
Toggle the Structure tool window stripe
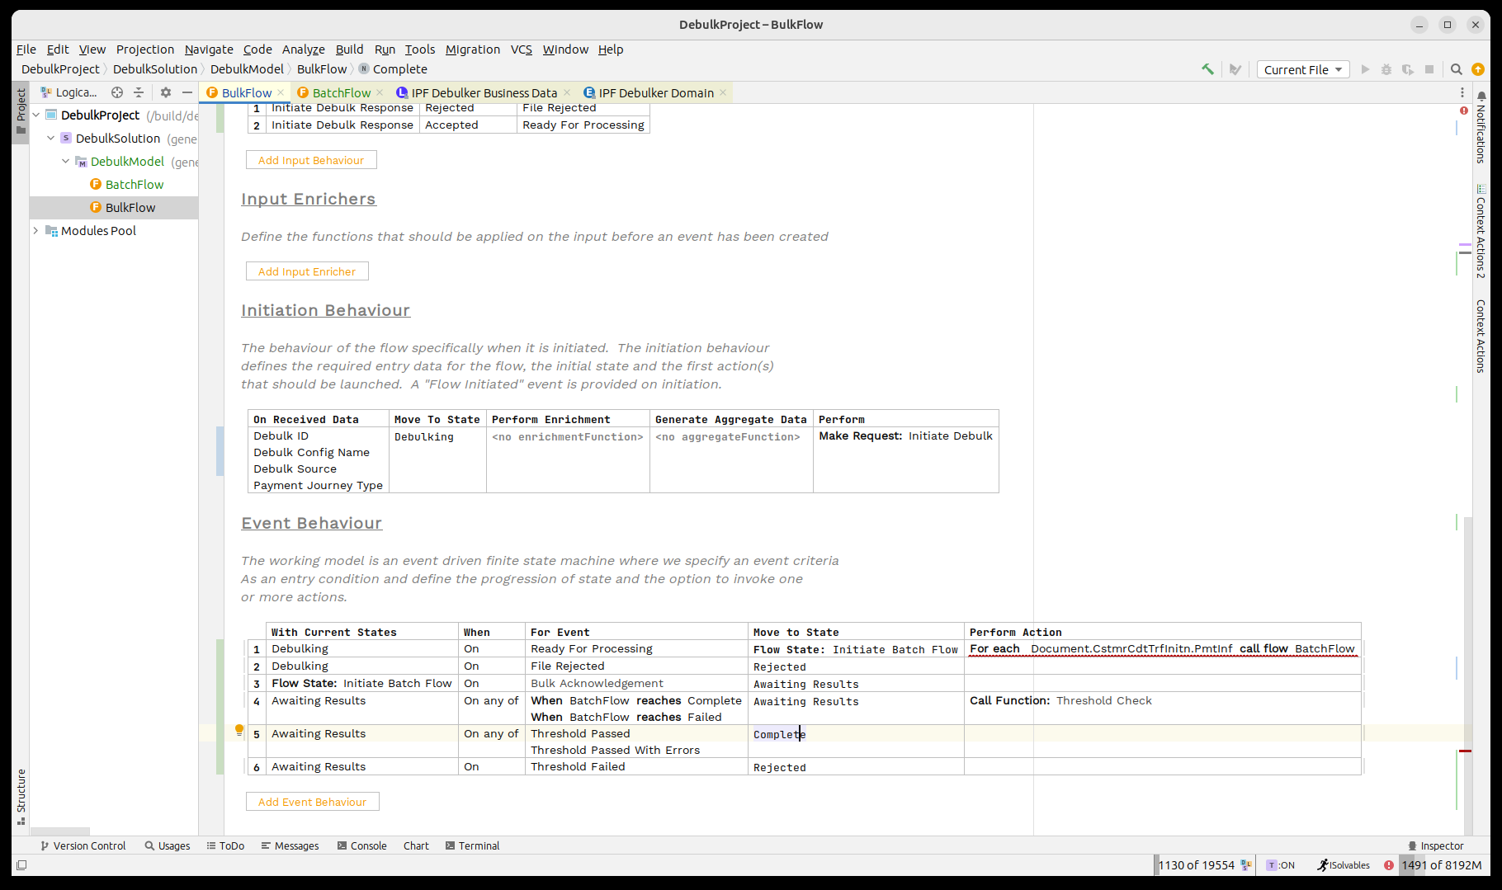click(x=21, y=796)
